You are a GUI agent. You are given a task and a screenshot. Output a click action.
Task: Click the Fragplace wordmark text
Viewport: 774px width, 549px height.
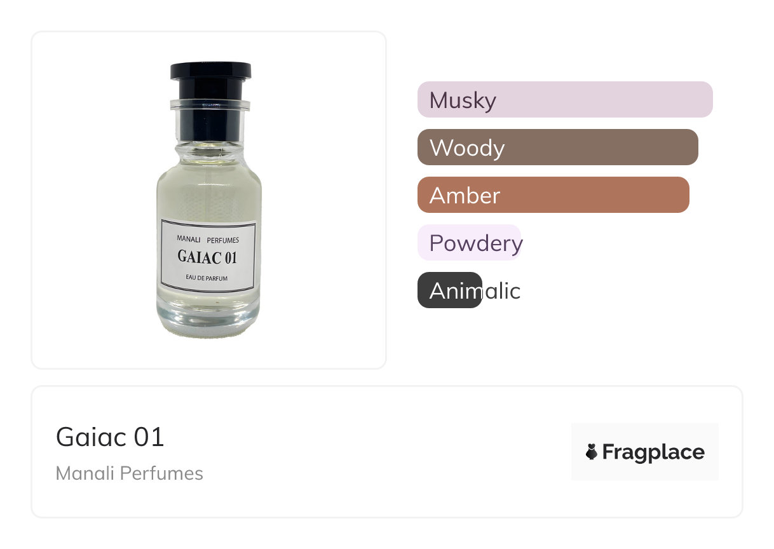point(653,452)
